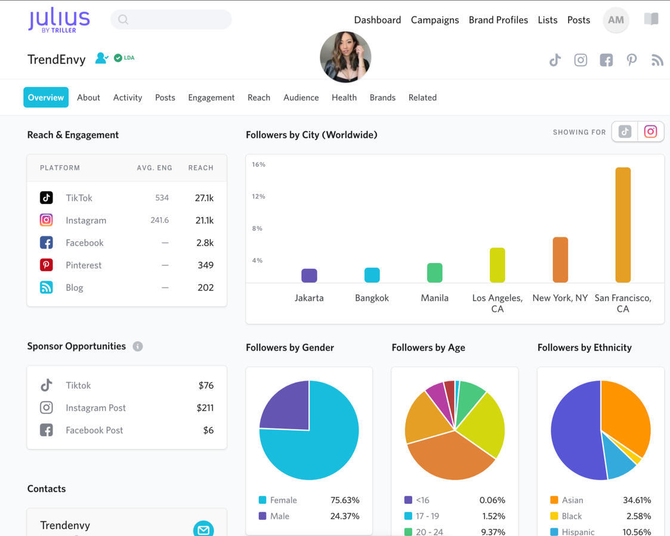Viewport: 670px width, 536px height.
Task: Open the Pinterest icon in profile header
Action: click(632, 60)
